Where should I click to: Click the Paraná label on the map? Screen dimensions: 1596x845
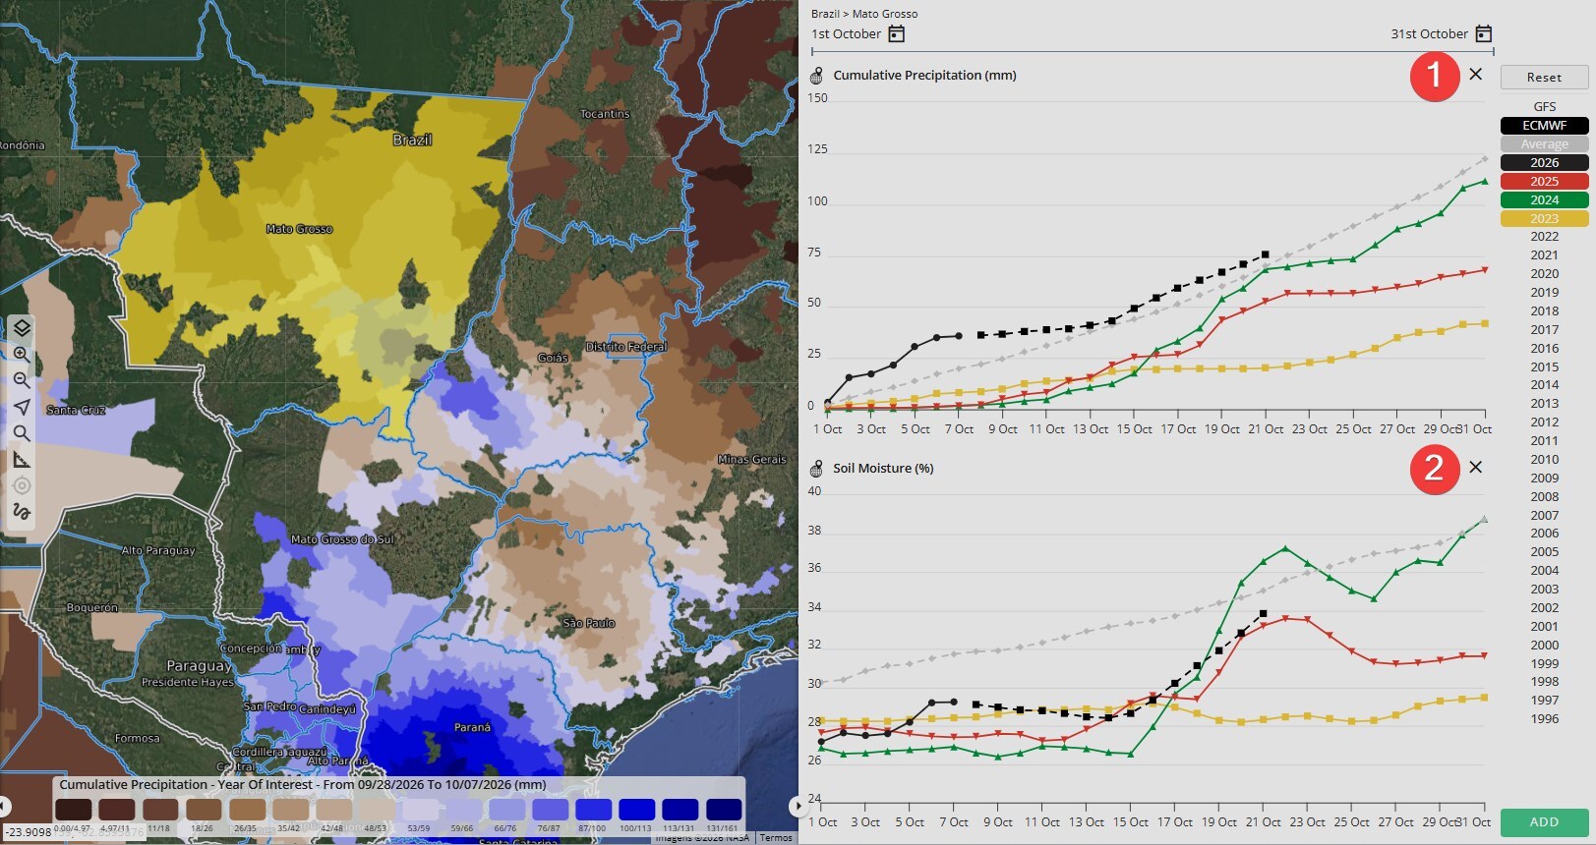coord(472,728)
